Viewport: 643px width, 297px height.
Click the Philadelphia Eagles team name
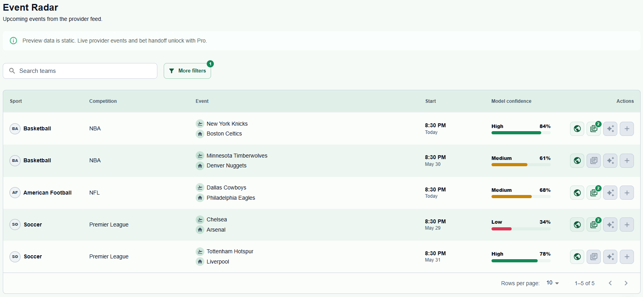pos(231,198)
